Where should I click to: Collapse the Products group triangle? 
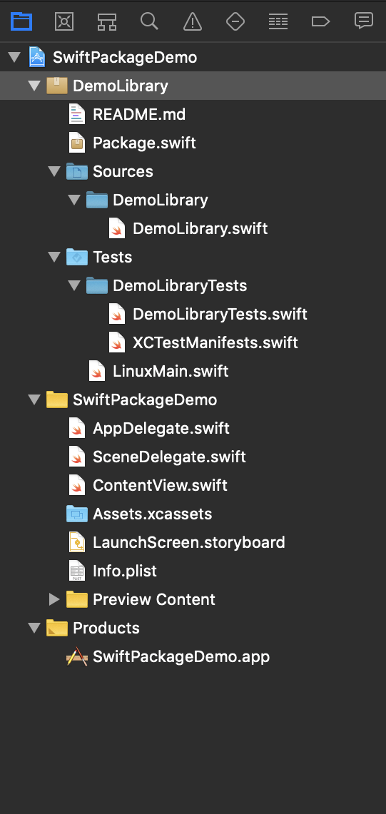(34, 628)
